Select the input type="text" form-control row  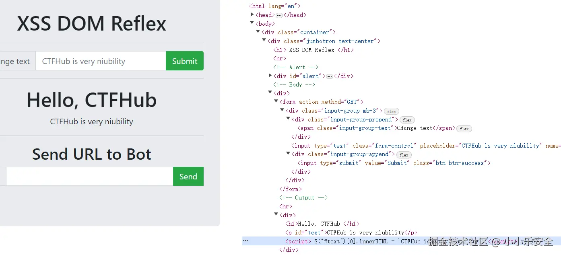426,146
